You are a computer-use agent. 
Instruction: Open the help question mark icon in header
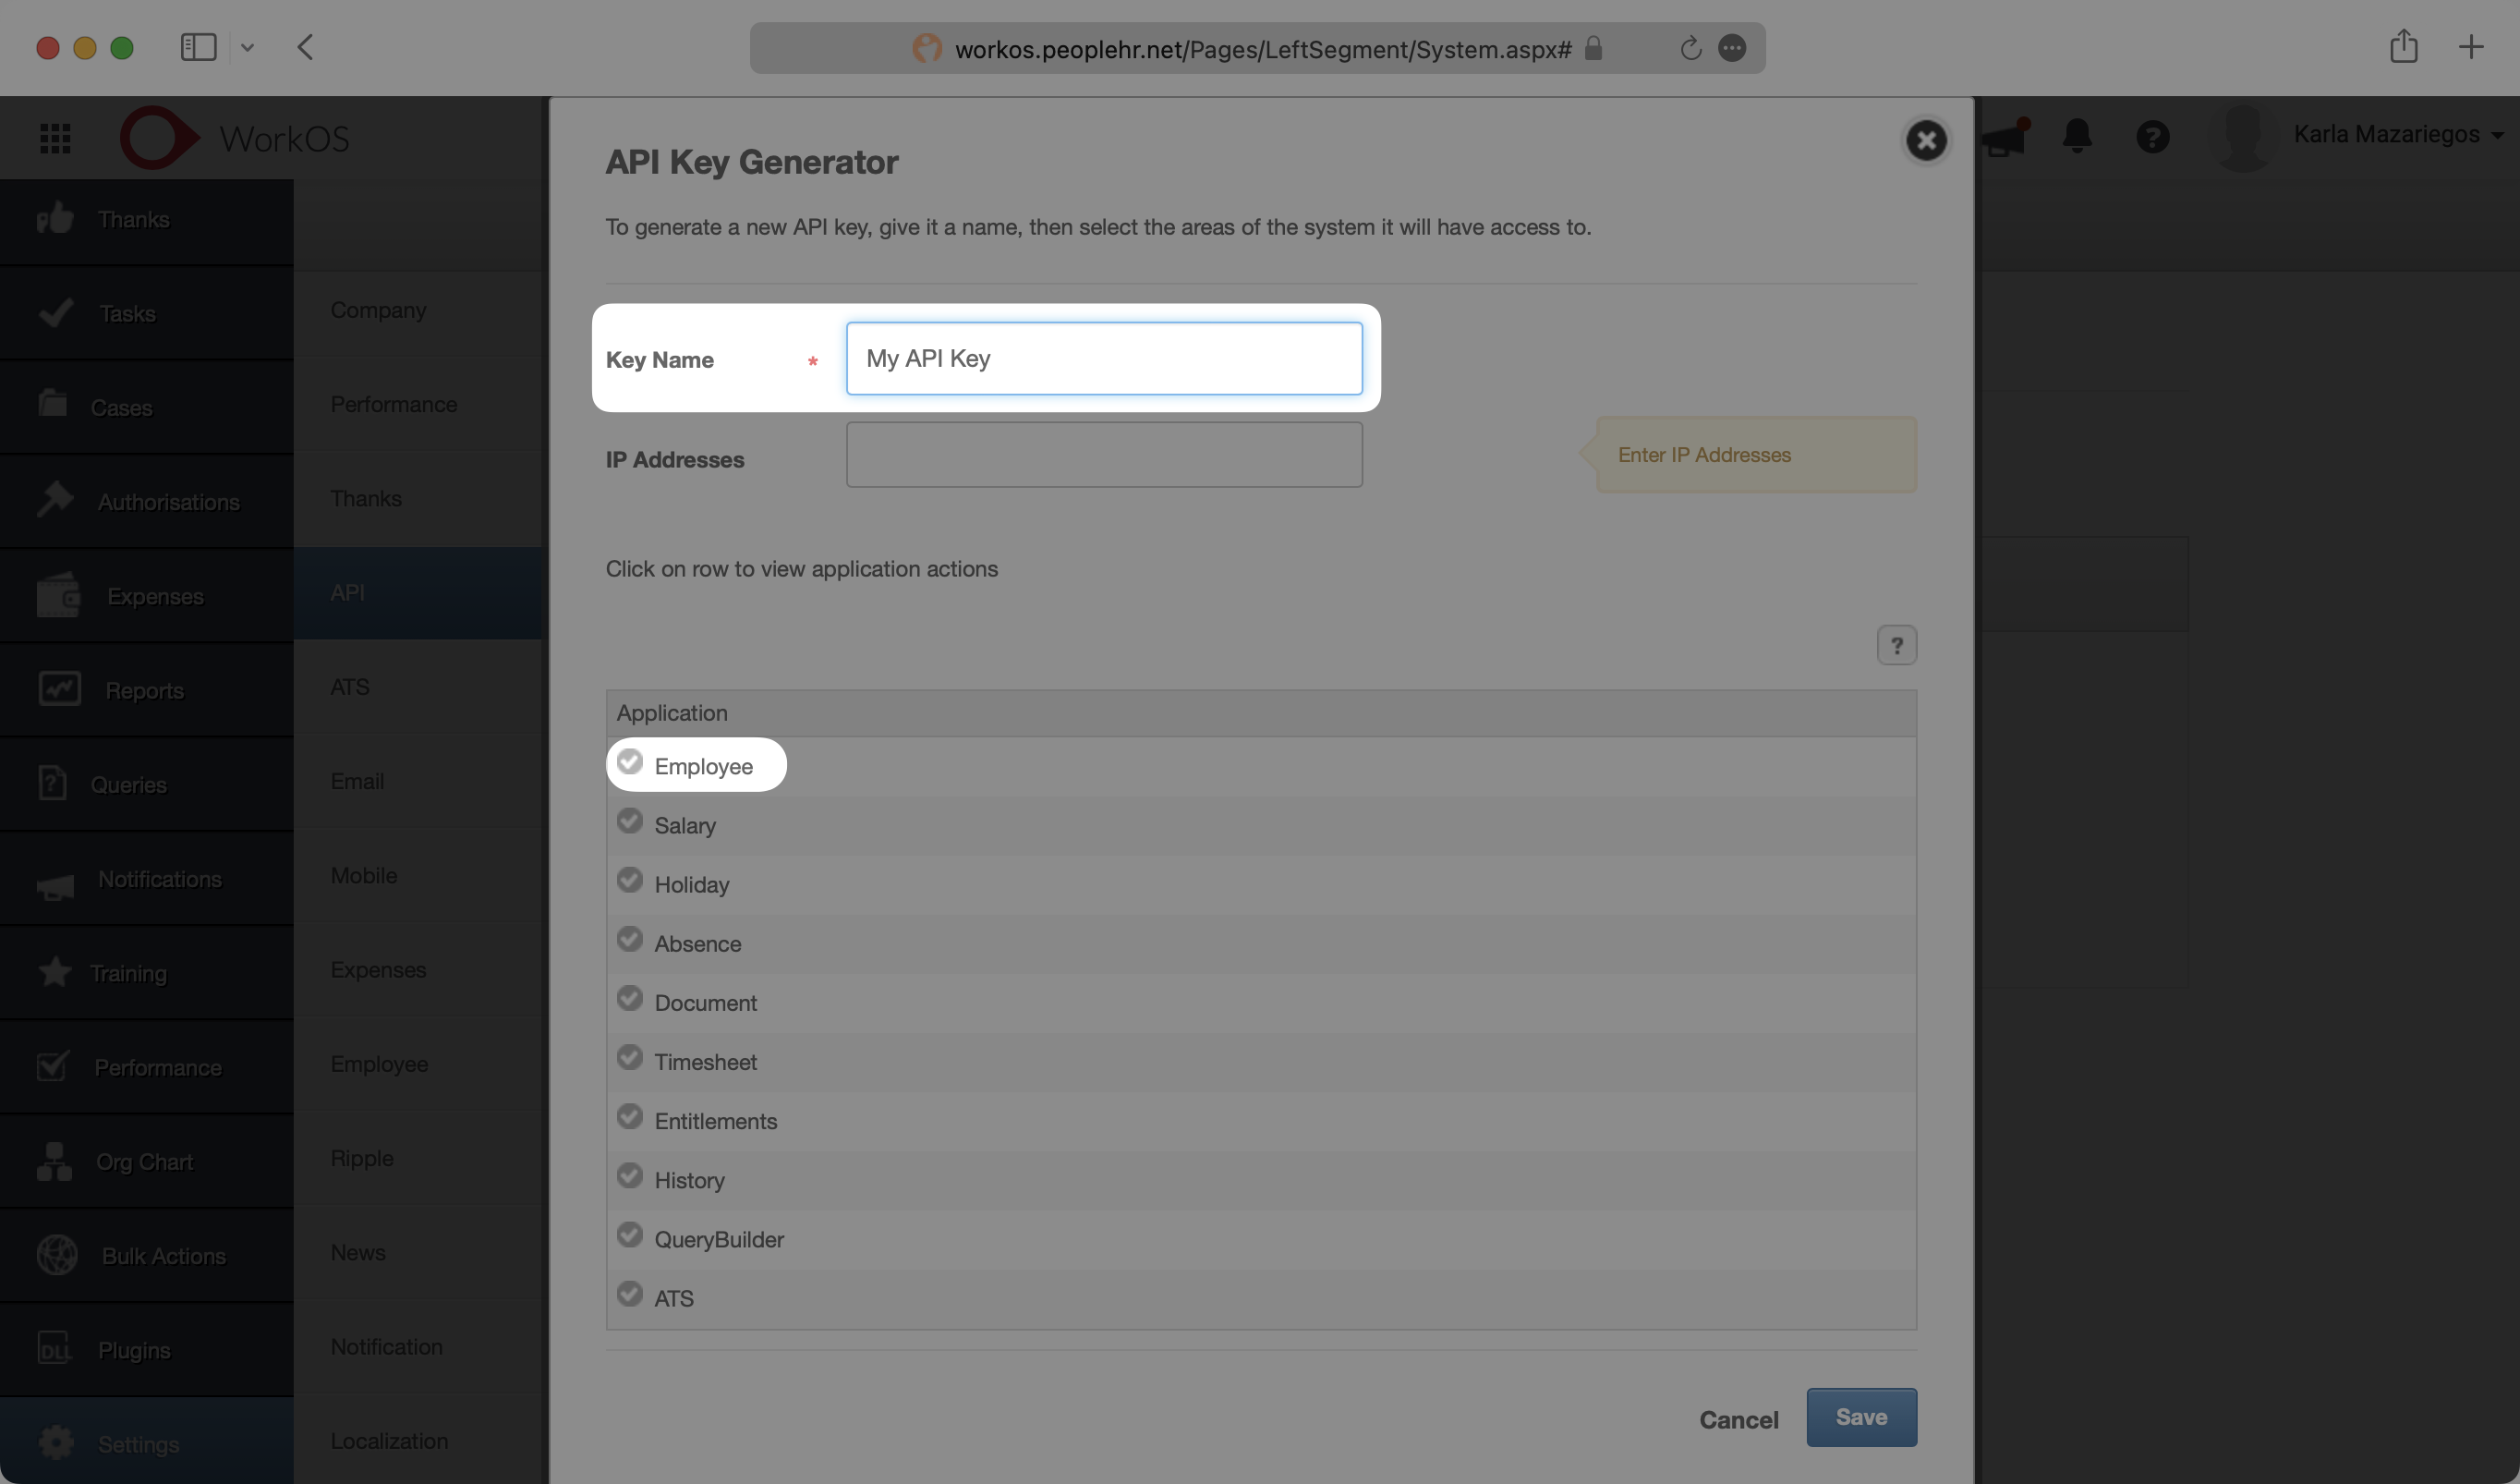point(2153,137)
